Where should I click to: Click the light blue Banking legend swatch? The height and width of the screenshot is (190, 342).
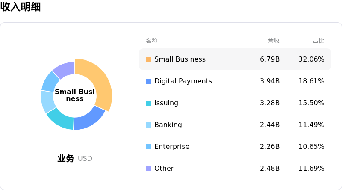pyautogui.click(x=148, y=125)
